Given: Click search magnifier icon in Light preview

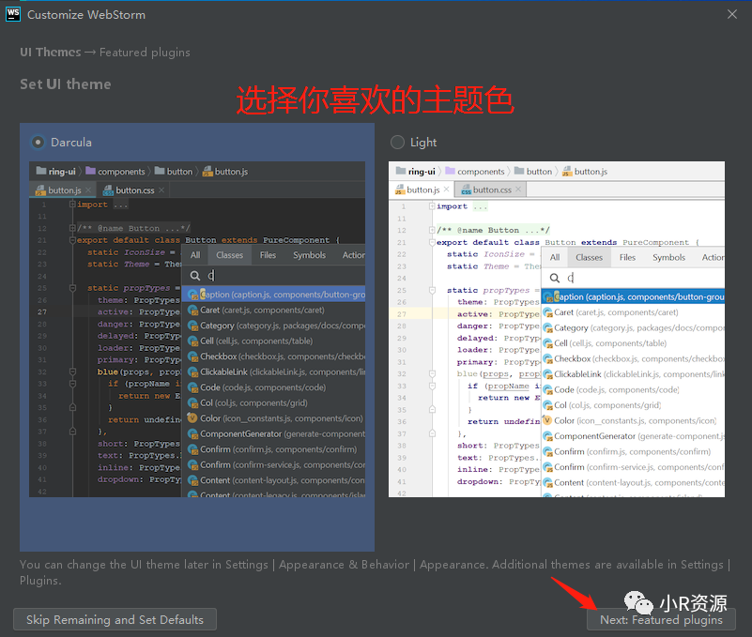Looking at the screenshot, I should coord(555,278).
